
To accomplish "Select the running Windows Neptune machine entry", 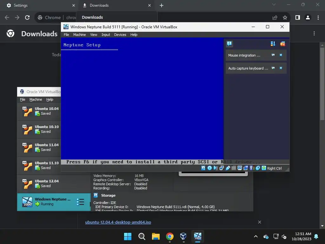I will (x=54, y=202).
